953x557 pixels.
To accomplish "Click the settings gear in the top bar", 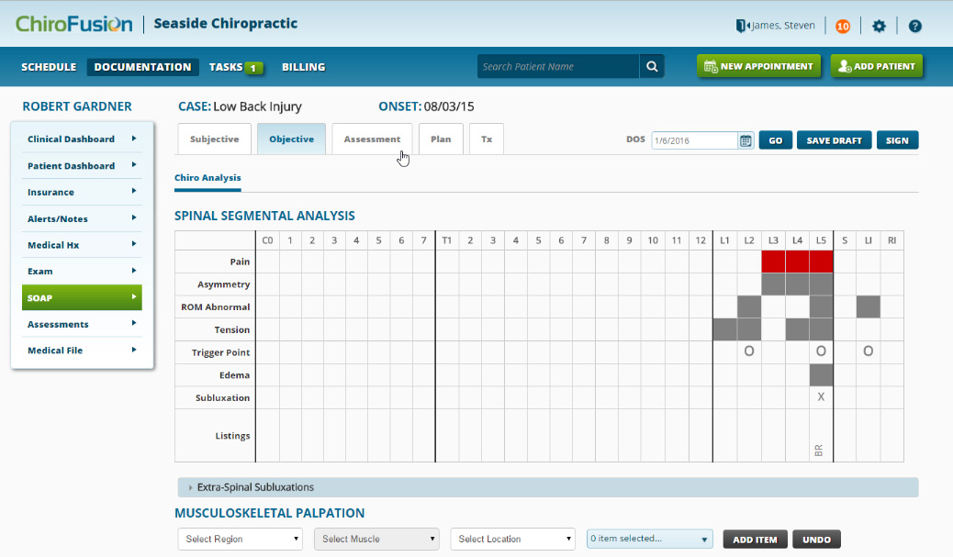I will point(879,26).
